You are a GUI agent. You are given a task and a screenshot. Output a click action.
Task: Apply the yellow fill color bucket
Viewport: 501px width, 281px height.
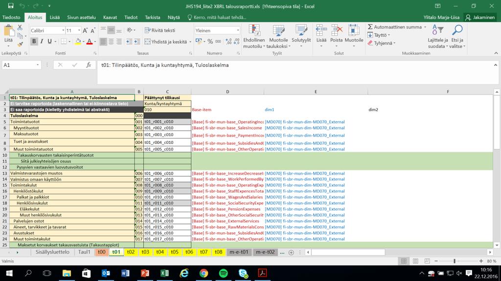click(78, 41)
